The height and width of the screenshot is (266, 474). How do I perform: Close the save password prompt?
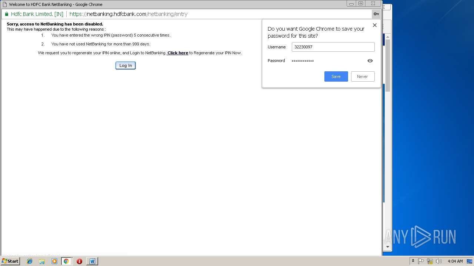pos(374,25)
